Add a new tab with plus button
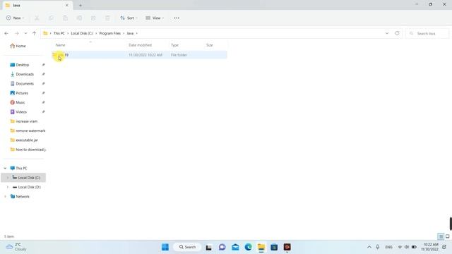The height and width of the screenshot is (254, 452). coord(81,5)
